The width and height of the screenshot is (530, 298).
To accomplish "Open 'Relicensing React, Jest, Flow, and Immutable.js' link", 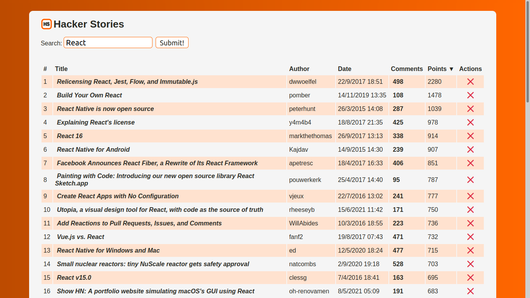I will 127,81.
